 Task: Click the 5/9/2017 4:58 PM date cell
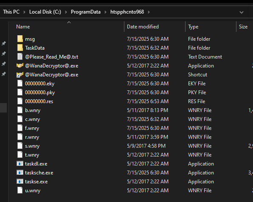coord(146,146)
